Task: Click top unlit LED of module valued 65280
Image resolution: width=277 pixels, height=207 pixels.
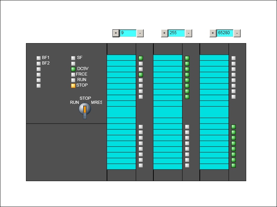Action: tap(233, 58)
